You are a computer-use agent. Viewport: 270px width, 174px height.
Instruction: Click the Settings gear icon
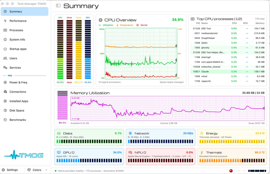3,170
